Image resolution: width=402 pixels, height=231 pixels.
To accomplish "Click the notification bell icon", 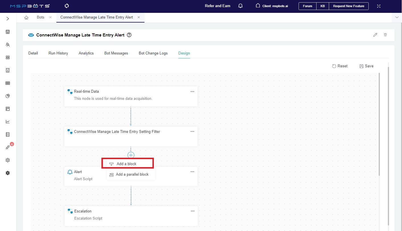I will click(x=240, y=6).
